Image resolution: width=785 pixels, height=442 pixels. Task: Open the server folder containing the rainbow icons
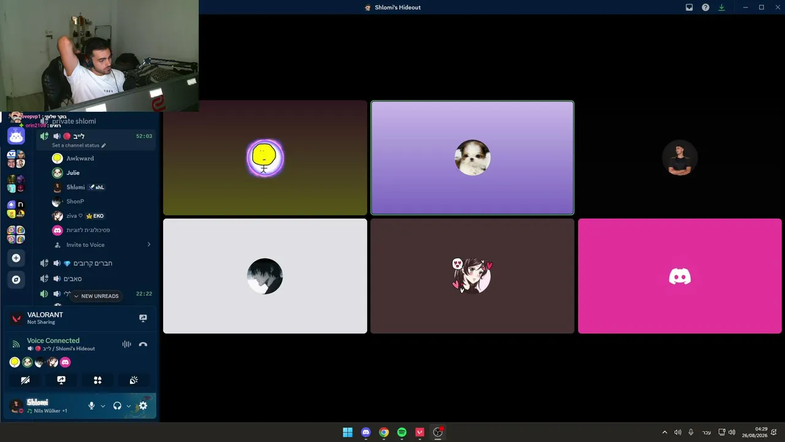click(x=16, y=235)
